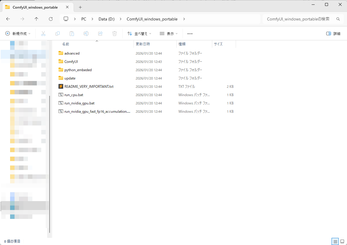
Task: Select the python_embeded folder icon
Action: [x=61, y=70]
